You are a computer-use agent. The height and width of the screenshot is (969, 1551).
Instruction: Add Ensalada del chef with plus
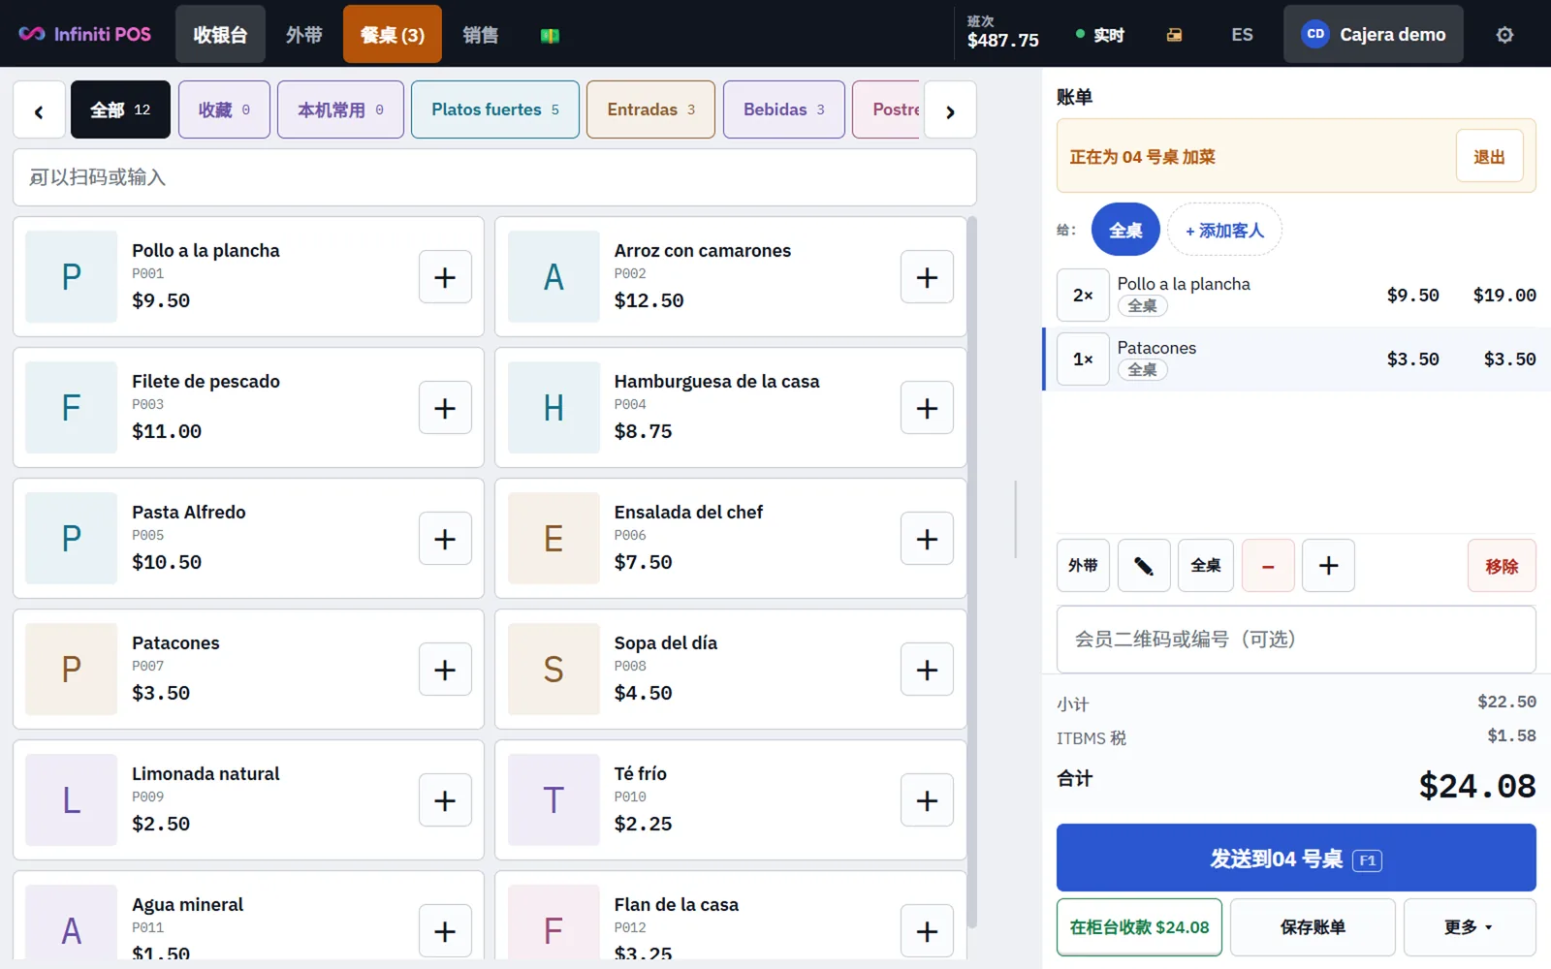coord(927,539)
